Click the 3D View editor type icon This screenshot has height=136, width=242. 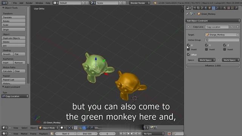[4, 128]
